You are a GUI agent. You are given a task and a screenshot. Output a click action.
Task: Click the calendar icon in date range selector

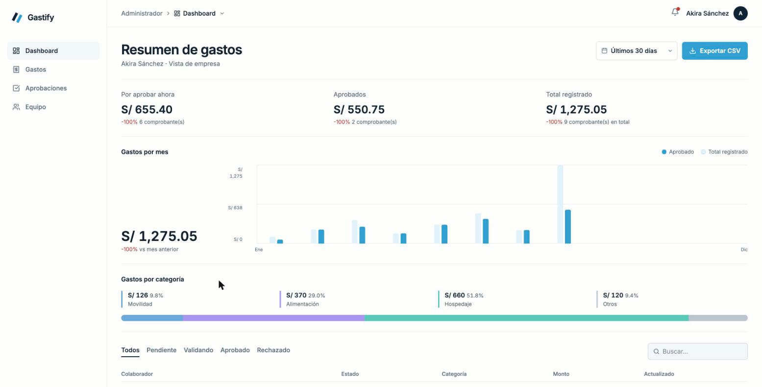pyautogui.click(x=604, y=51)
